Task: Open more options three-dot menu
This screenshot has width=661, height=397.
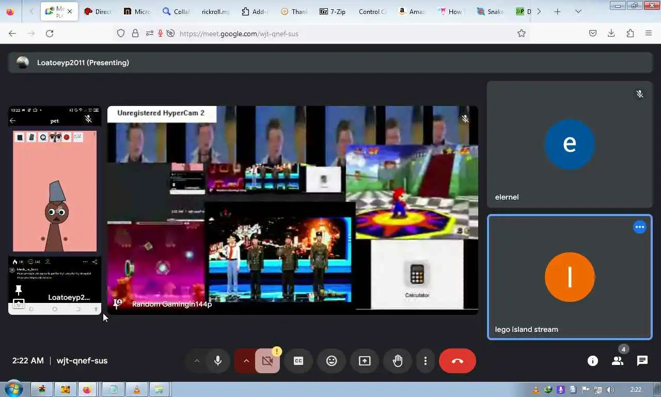Action: (426, 361)
